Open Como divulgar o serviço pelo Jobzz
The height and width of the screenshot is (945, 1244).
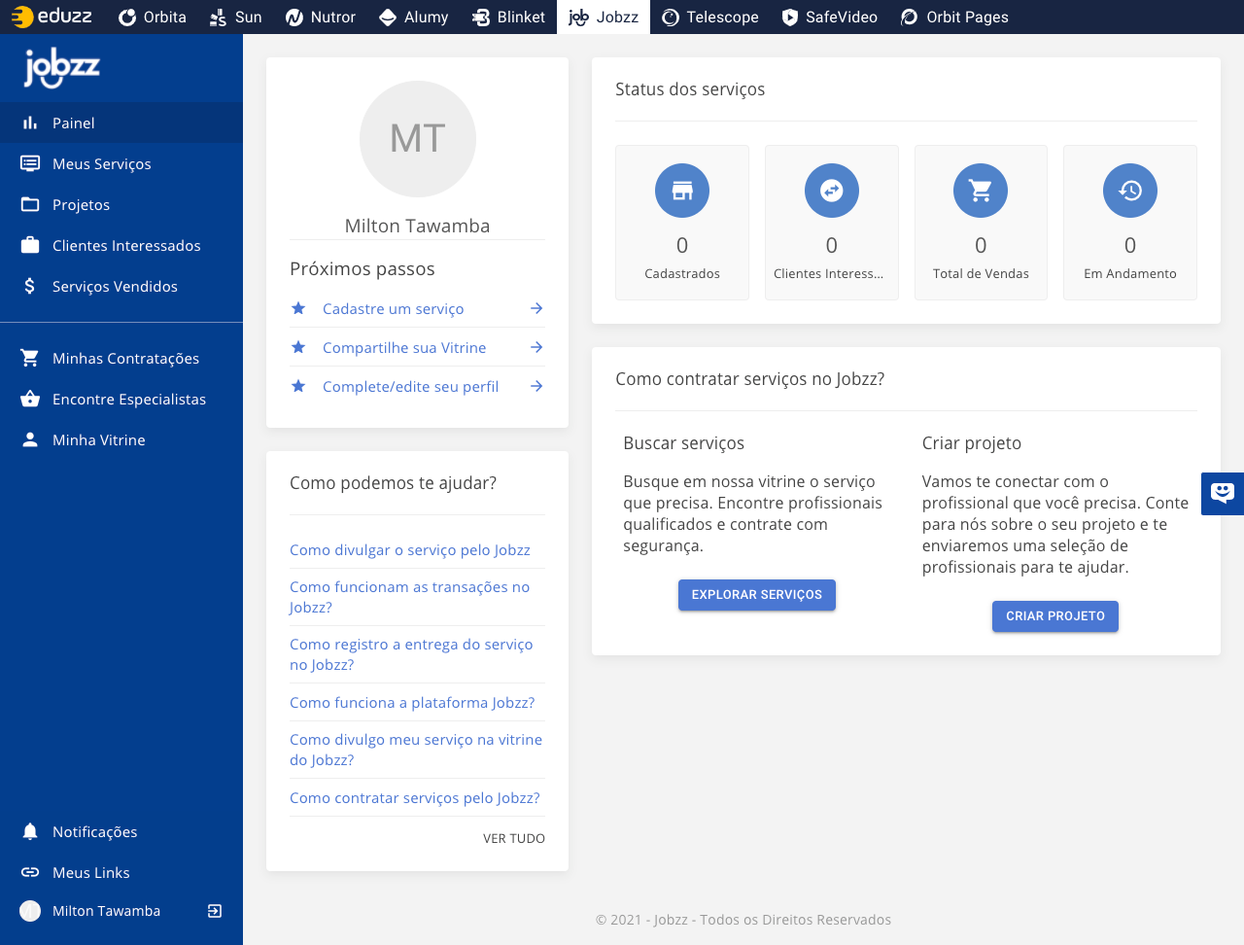(410, 549)
